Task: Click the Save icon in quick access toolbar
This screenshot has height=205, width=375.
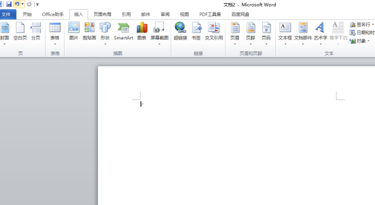Action: click(9, 4)
